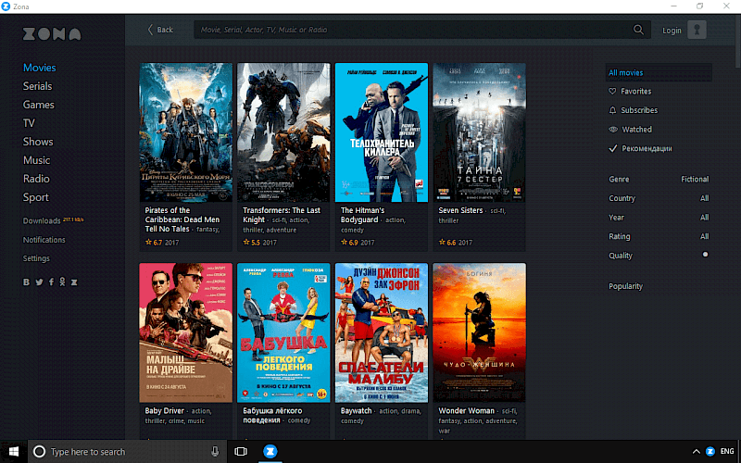Click the ENG language indicator
Viewport: 741px width, 463px height.
[727, 452]
